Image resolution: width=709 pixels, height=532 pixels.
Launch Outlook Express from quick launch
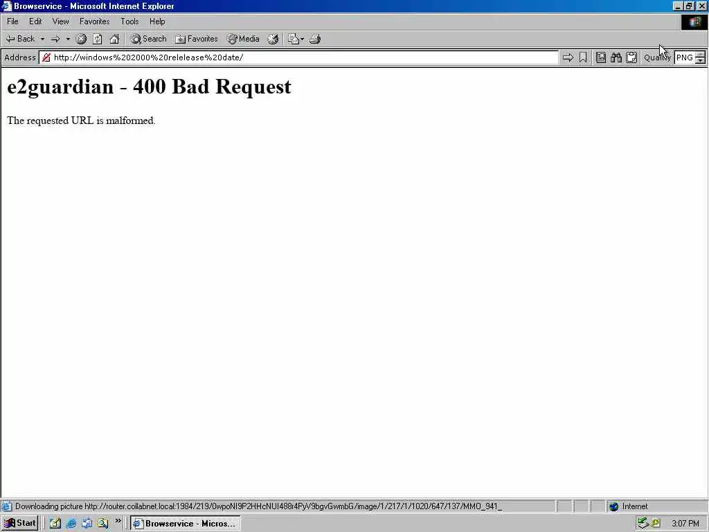87,524
